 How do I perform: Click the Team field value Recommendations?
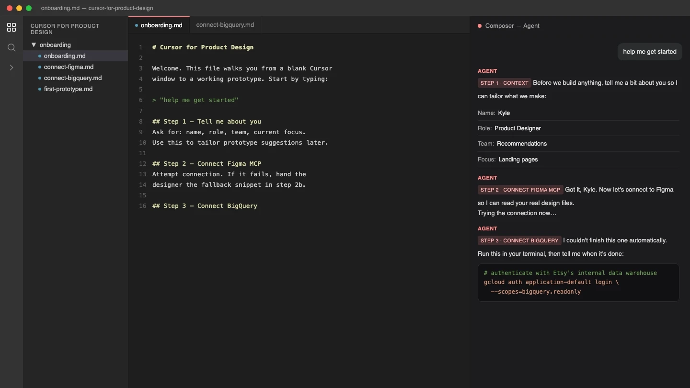coord(522,144)
